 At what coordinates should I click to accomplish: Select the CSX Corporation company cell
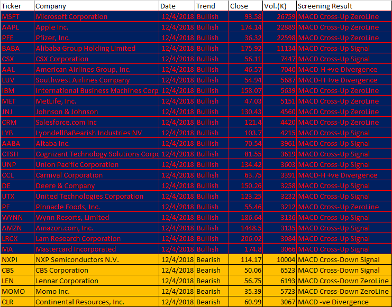pos(96,59)
